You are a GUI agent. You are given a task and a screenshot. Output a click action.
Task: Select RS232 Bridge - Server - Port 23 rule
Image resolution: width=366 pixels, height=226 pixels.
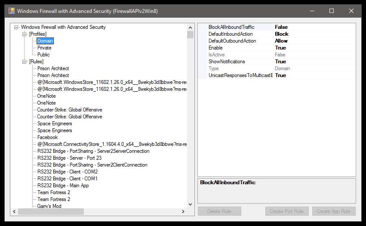(x=69, y=158)
